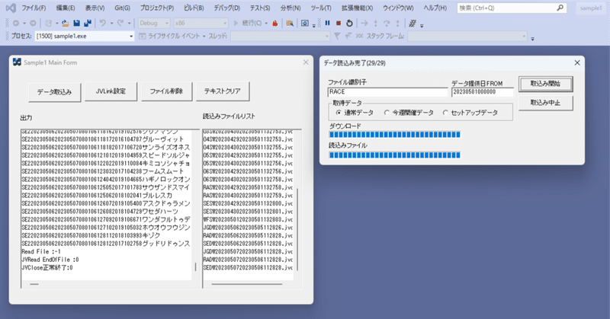Click the ファイル削除 button
Image resolution: width=610 pixels, height=319 pixels.
click(166, 91)
